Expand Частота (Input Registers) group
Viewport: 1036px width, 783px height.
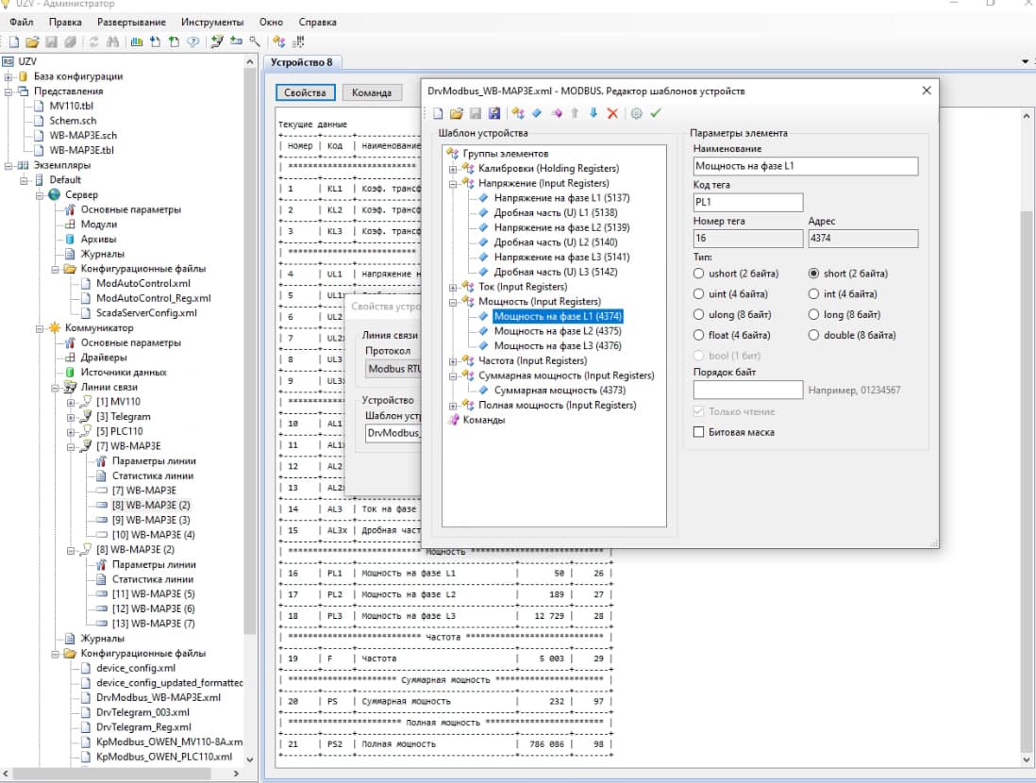(x=453, y=361)
